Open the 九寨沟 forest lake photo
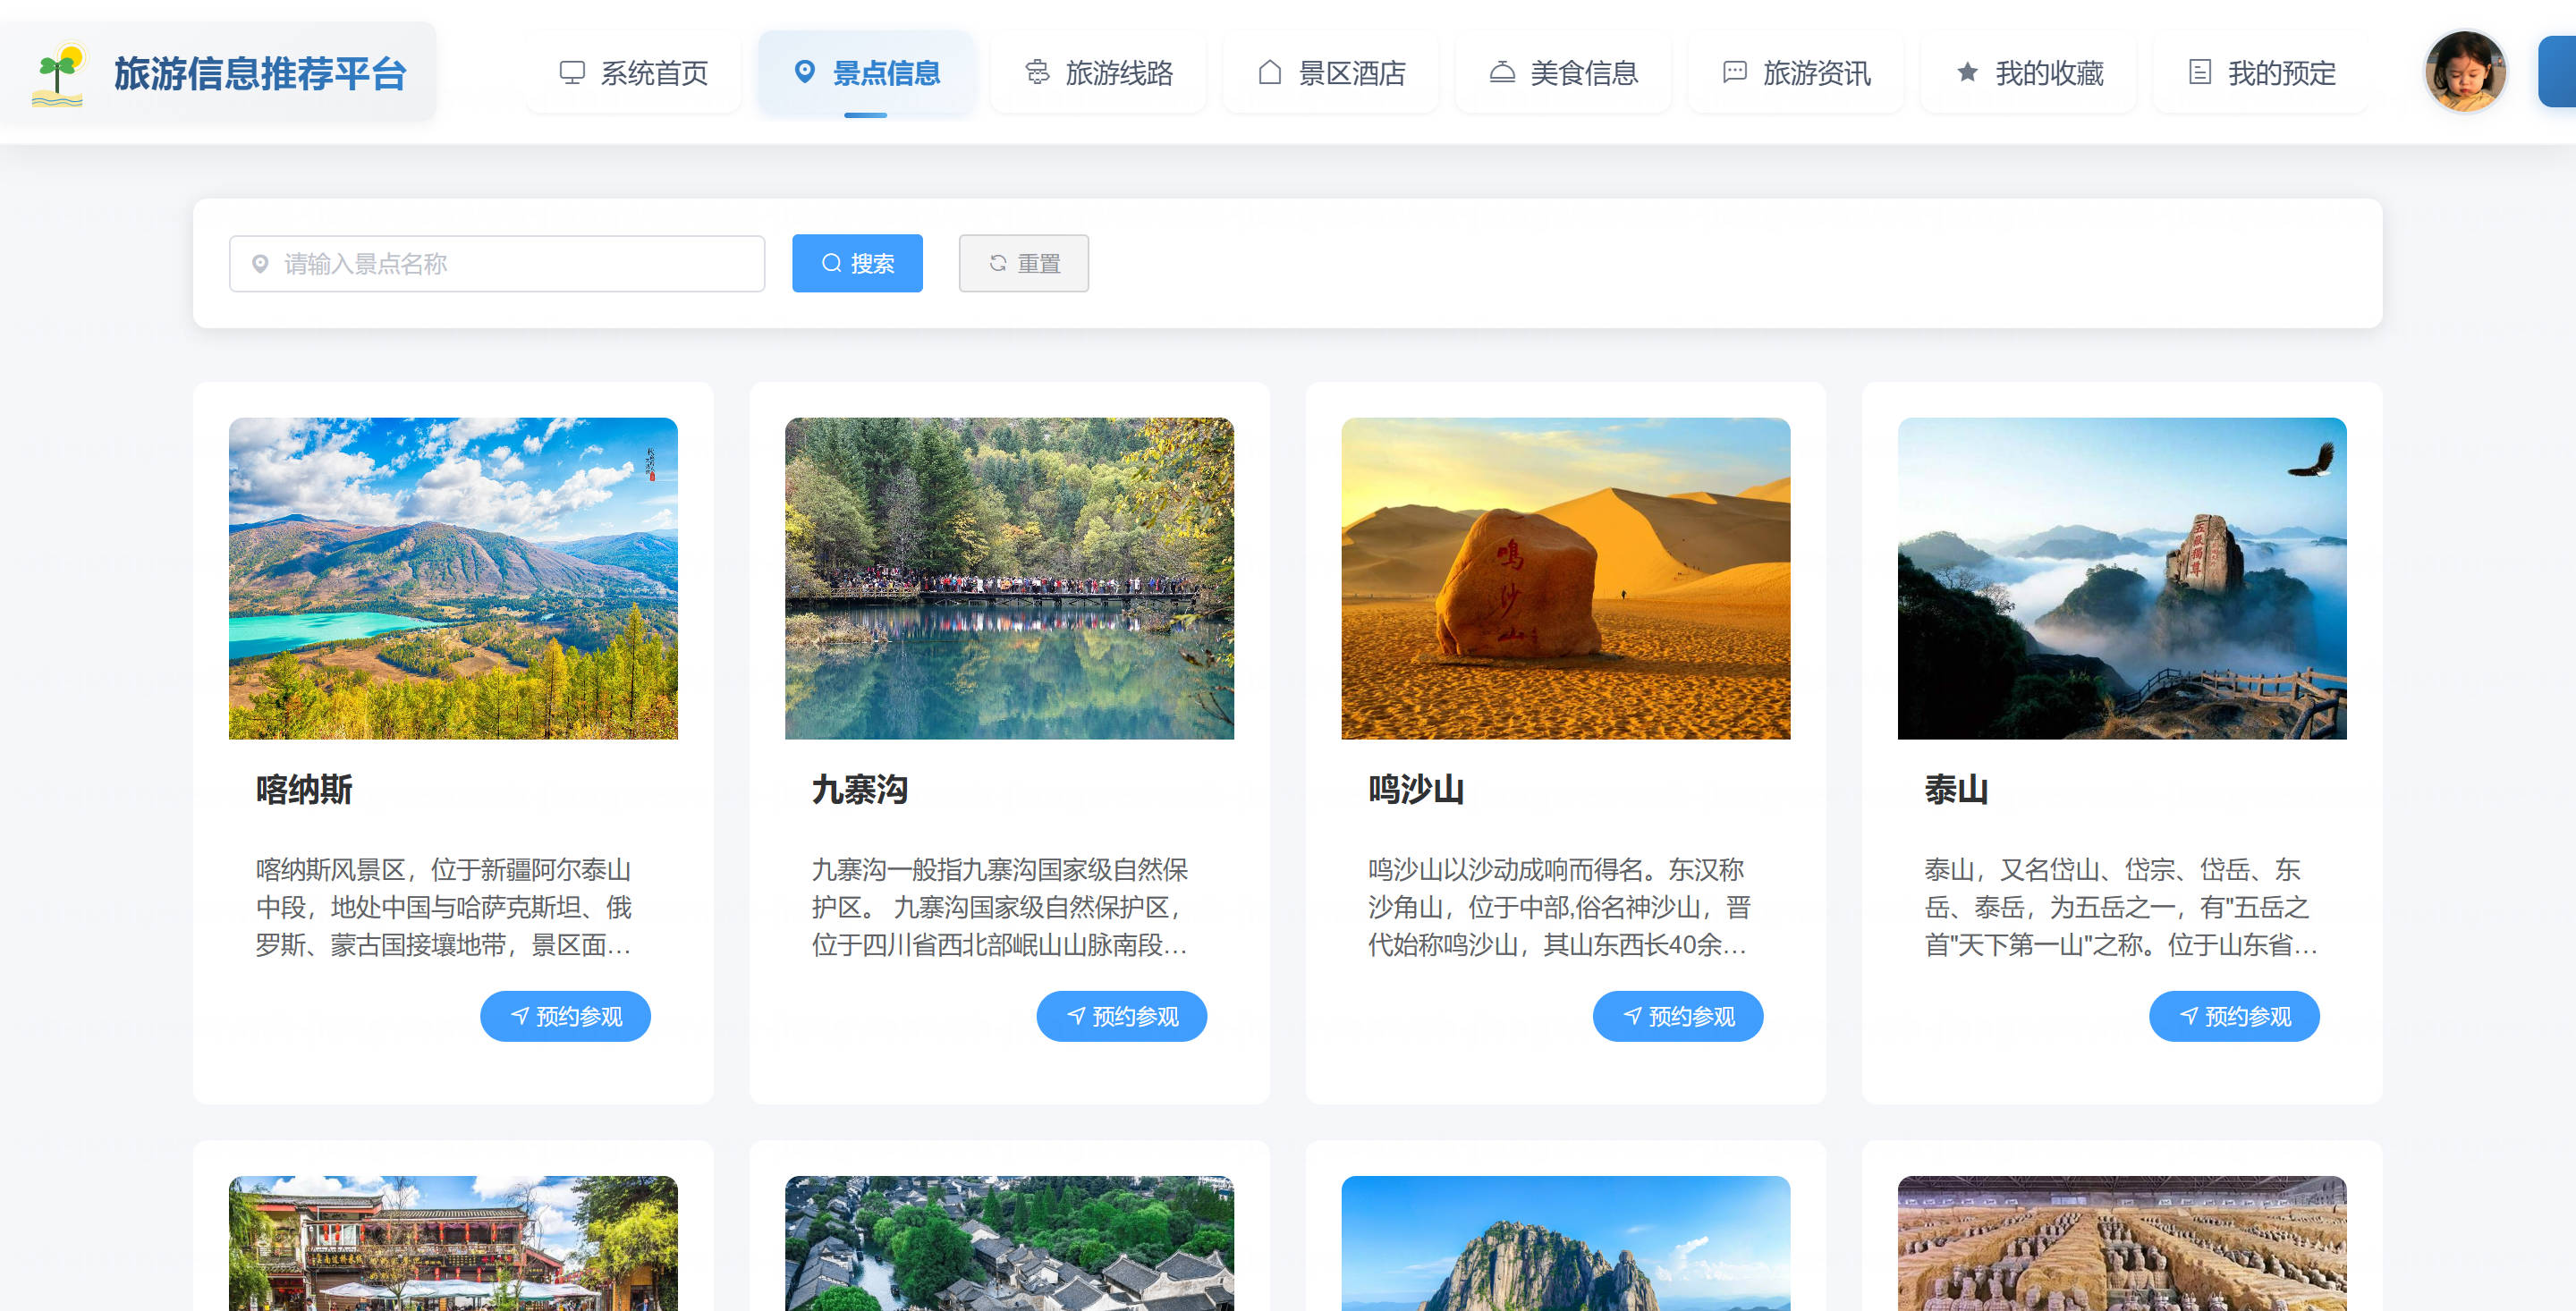Viewport: 2576px width, 1311px height. tap(1009, 579)
